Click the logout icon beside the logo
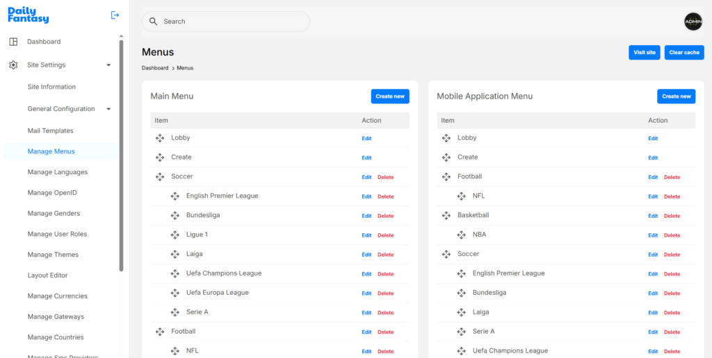This screenshot has height=358, width=712. [115, 15]
